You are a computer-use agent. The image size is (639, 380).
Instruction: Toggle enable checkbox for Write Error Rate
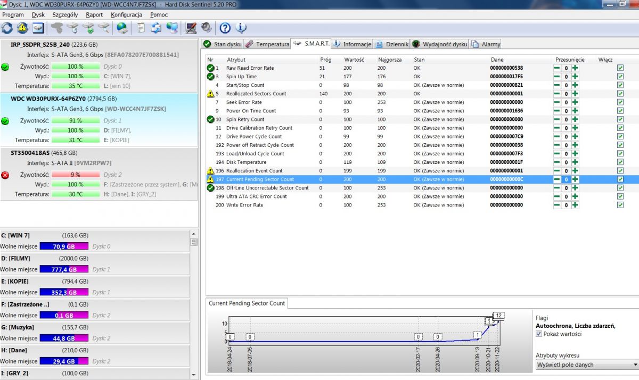(x=620, y=205)
